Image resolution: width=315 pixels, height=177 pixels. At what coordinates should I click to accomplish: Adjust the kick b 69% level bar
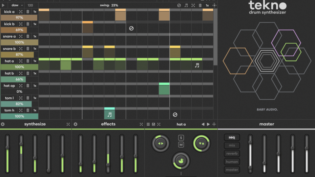click(19, 30)
